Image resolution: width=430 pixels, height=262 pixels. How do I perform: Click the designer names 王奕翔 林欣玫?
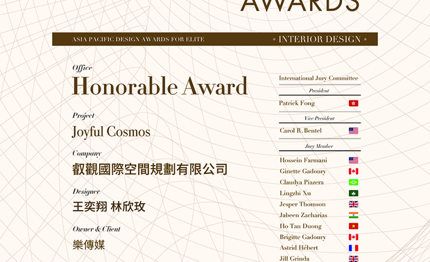109,207
